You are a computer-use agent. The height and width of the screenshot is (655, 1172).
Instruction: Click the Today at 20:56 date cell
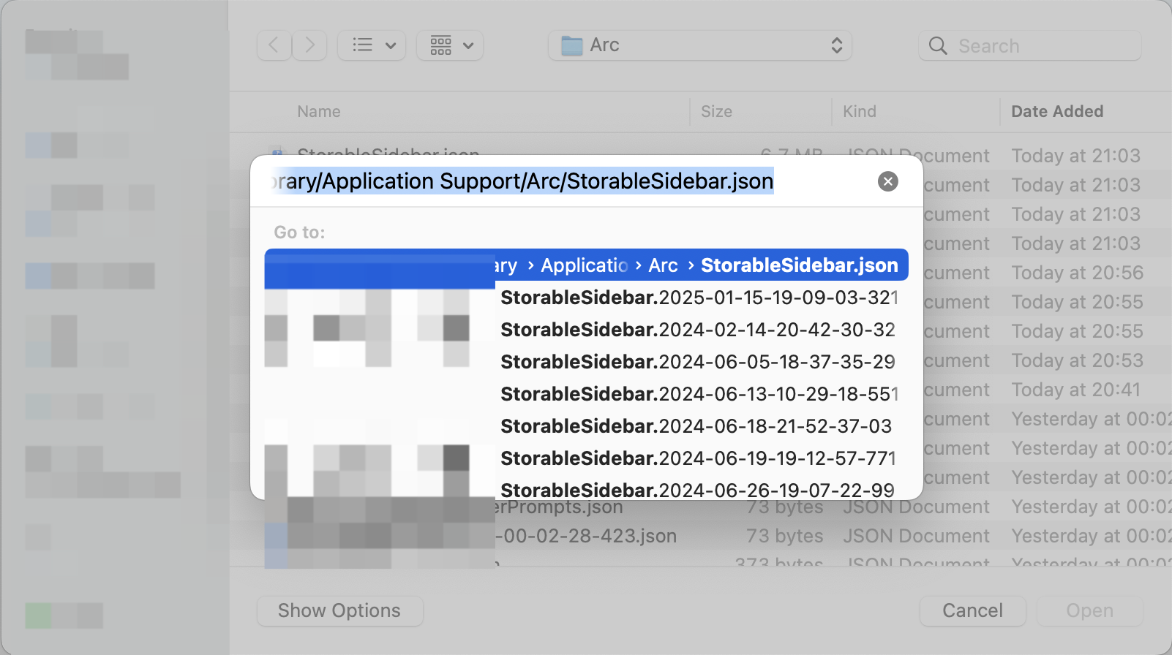pos(1077,273)
